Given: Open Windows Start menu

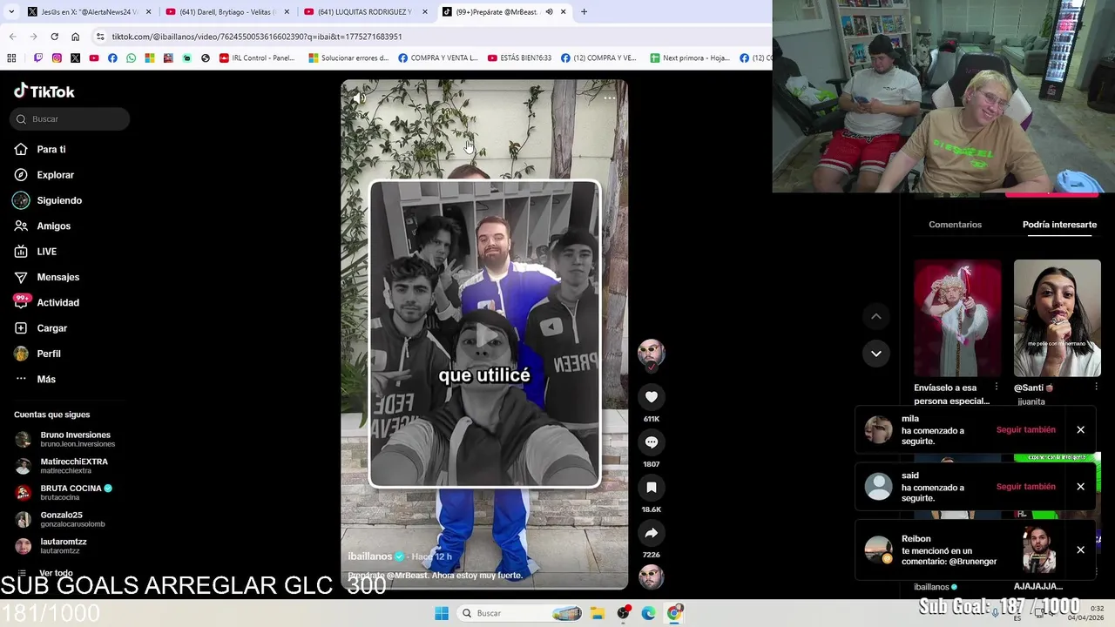Looking at the screenshot, I should coord(442,613).
